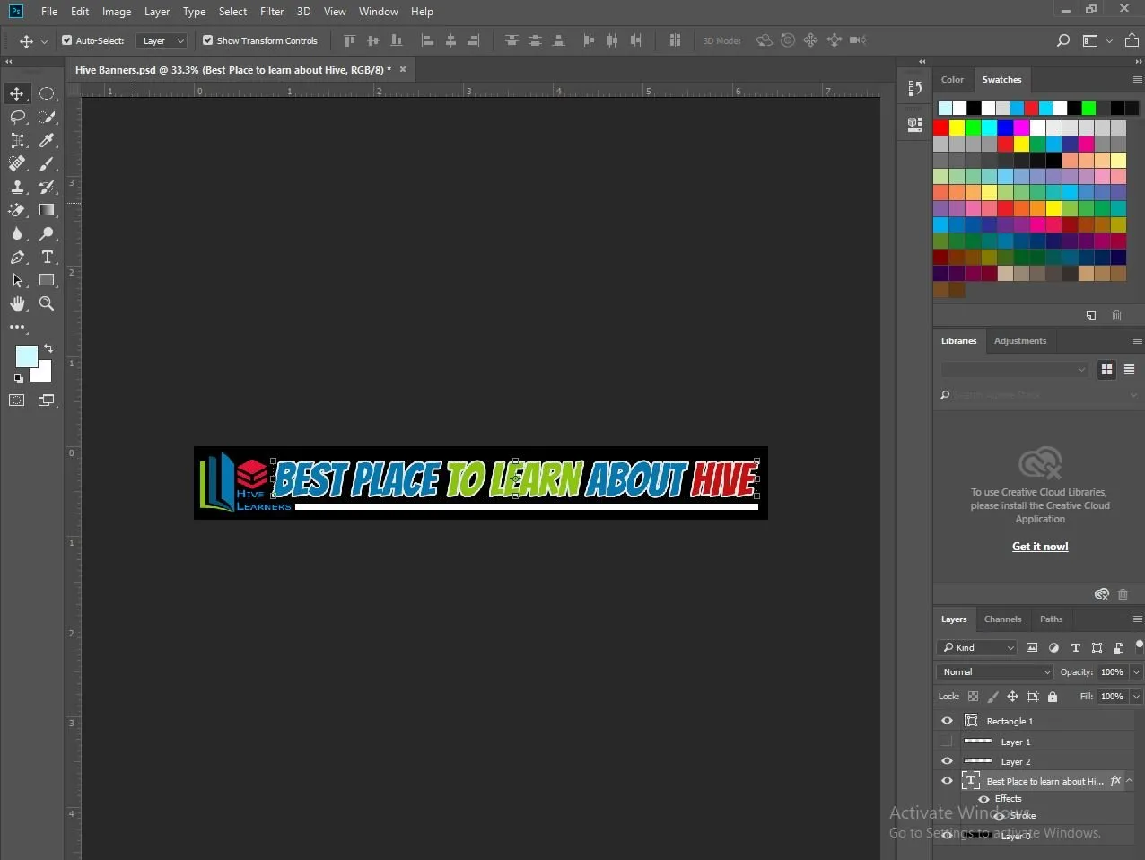Pick the Crop tool
The height and width of the screenshot is (860, 1145).
[x=17, y=141]
